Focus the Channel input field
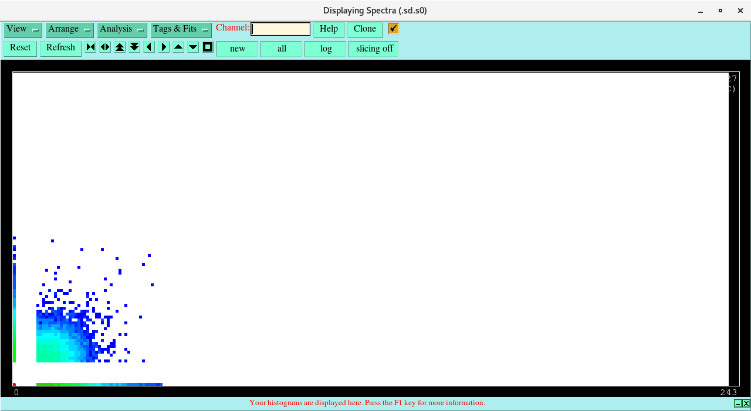The image size is (751, 411). [280, 29]
